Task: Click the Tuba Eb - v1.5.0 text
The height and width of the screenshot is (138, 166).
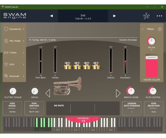Action: [x=83, y=19]
